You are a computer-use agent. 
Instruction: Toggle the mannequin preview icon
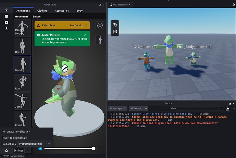[100, 40]
